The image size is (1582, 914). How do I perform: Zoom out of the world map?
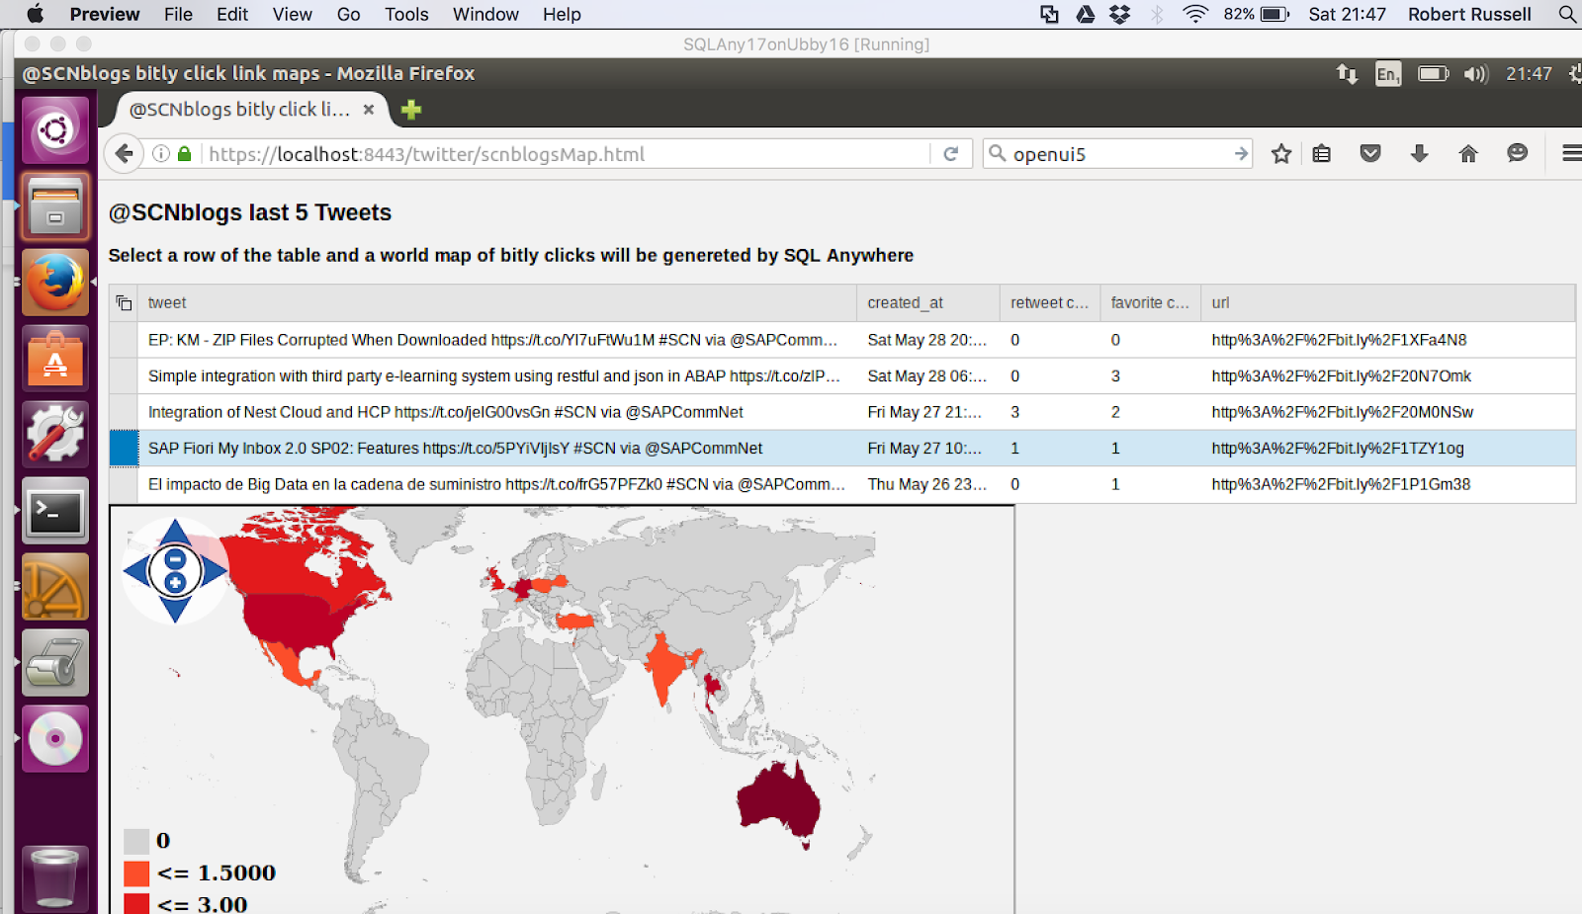coord(175,559)
